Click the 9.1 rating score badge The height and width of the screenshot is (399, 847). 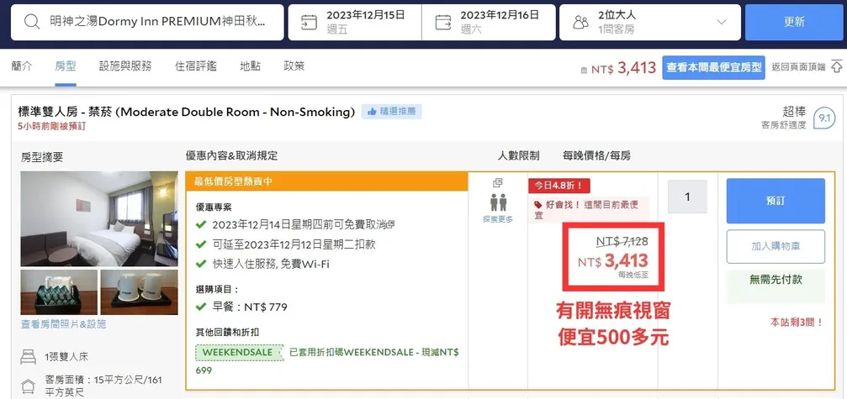pyautogui.click(x=824, y=118)
